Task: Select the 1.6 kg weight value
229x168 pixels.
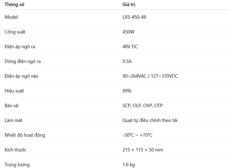Action: pyautogui.click(x=129, y=165)
